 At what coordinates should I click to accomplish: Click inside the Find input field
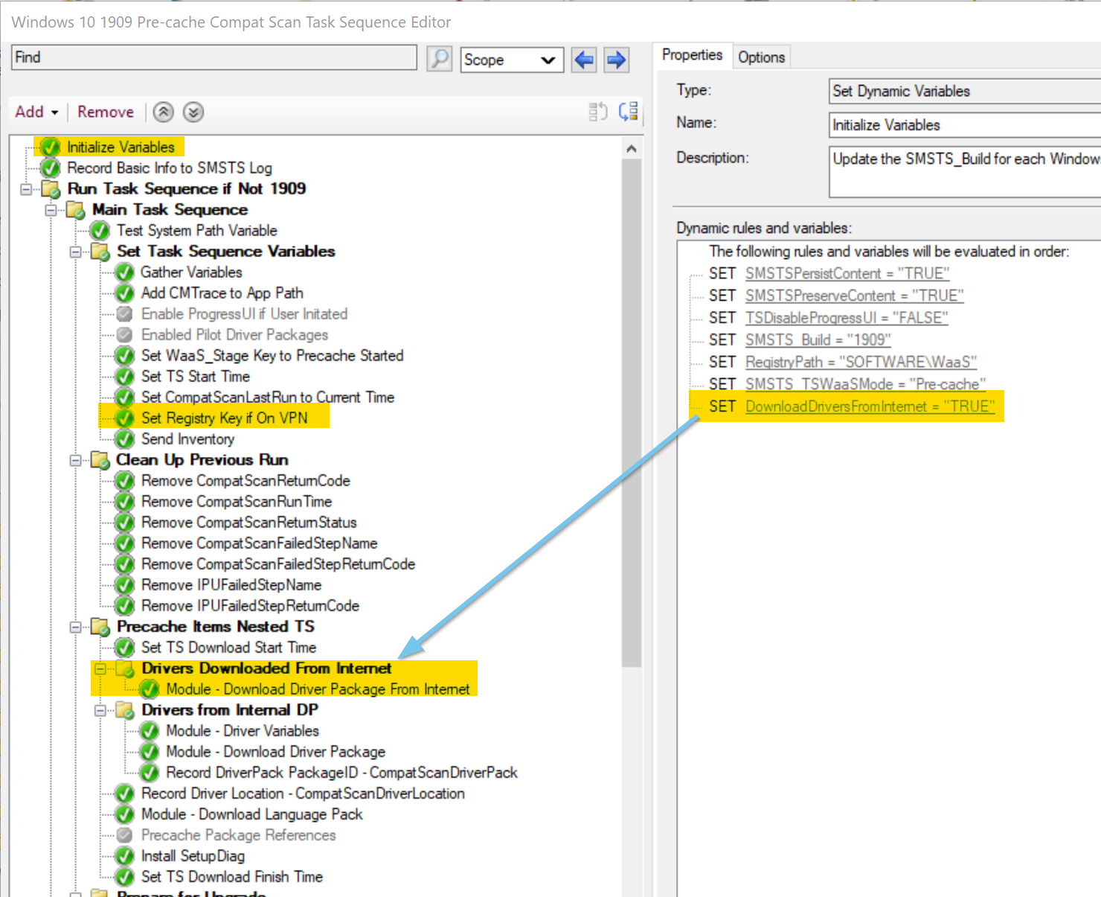[x=214, y=57]
